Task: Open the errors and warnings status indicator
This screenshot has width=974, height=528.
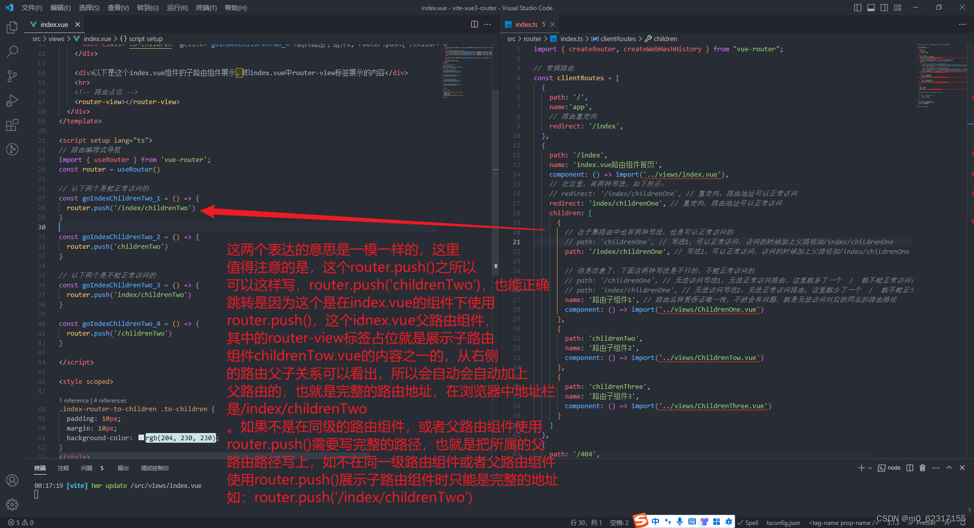Action: (x=21, y=522)
